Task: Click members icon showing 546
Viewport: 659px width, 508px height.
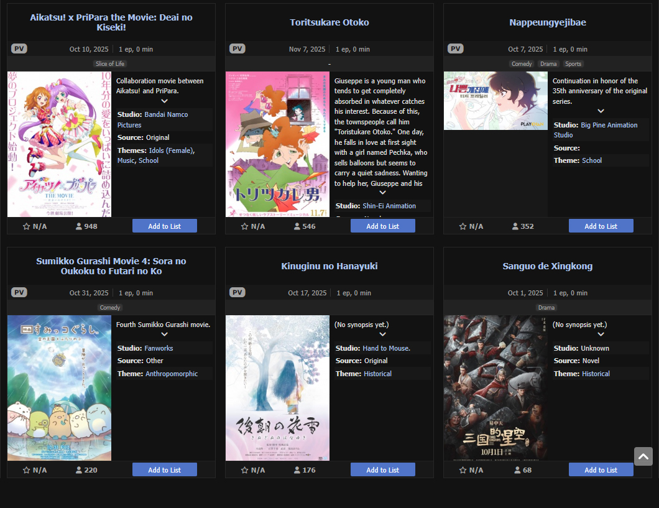Action: coord(297,226)
